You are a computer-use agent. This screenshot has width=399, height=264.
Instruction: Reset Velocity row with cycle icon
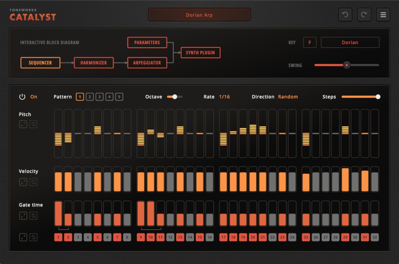click(x=33, y=182)
